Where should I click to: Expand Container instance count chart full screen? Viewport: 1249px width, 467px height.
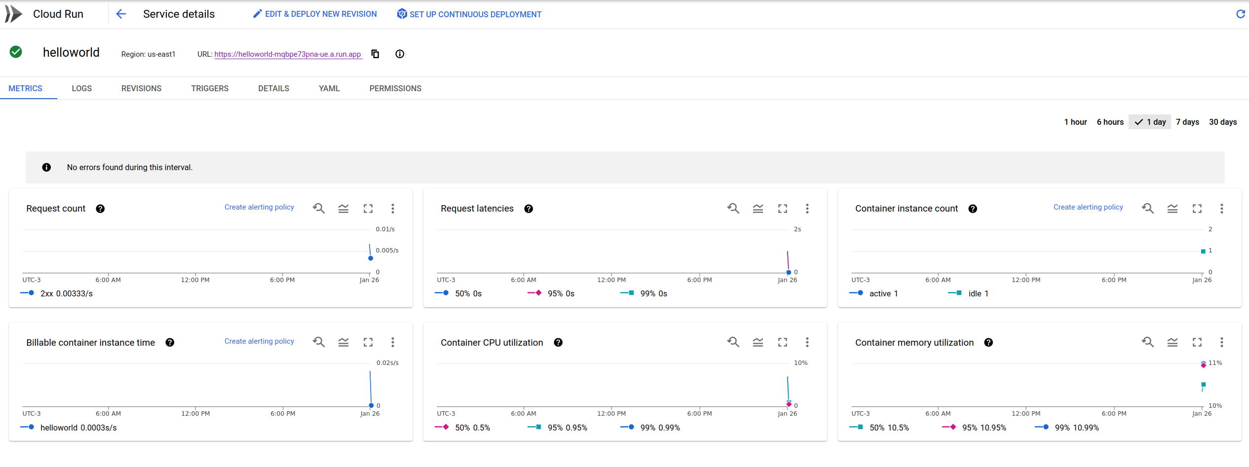coord(1197,209)
